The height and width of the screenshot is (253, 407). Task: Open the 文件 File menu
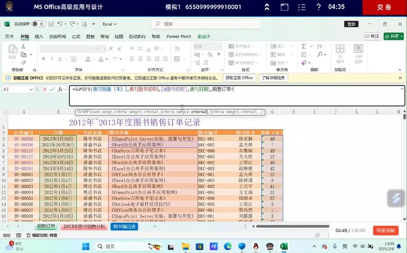(9, 36)
